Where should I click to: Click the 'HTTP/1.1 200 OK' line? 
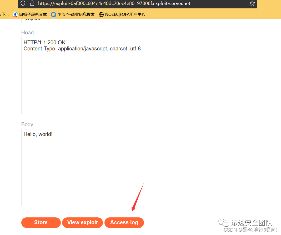click(x=44, y=43)
